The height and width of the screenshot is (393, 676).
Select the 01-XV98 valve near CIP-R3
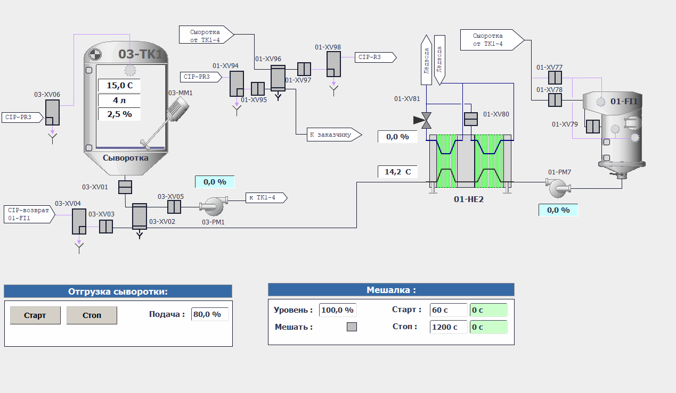coord(333,64)
